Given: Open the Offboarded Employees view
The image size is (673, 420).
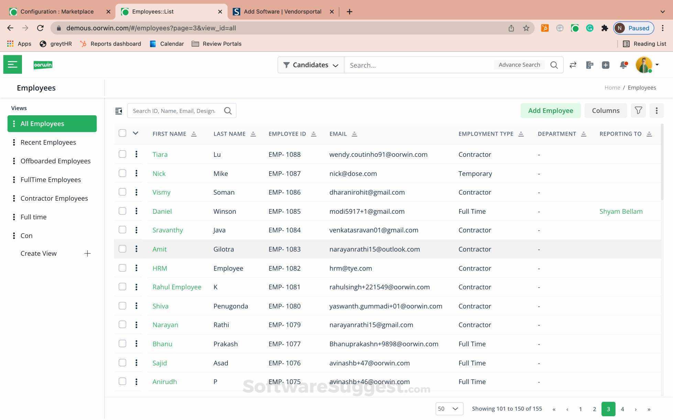Looking at the screenshot, I should pos(55,161).
